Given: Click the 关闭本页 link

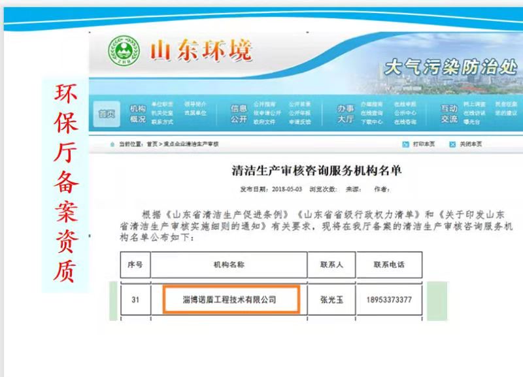Looking at the screenshot, I should click(x=470, y=144).
